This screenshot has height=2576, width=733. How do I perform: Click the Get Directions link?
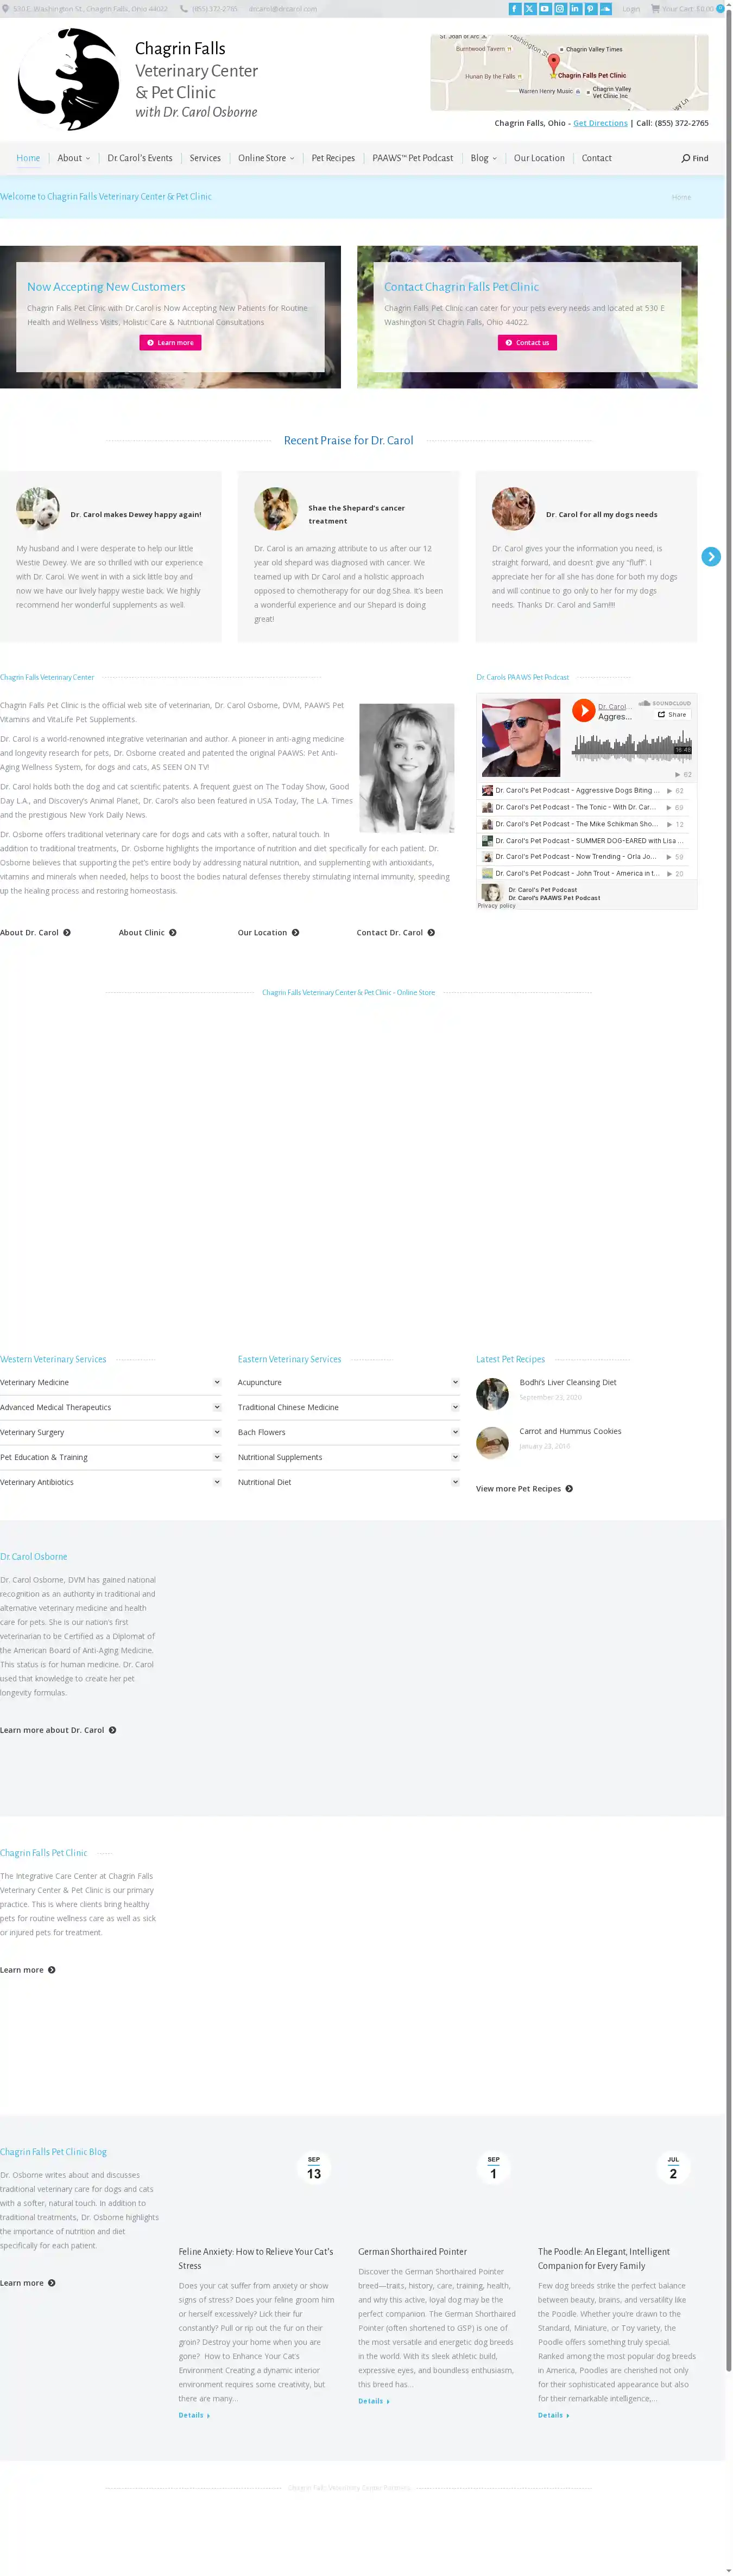[x=600, y=123]
